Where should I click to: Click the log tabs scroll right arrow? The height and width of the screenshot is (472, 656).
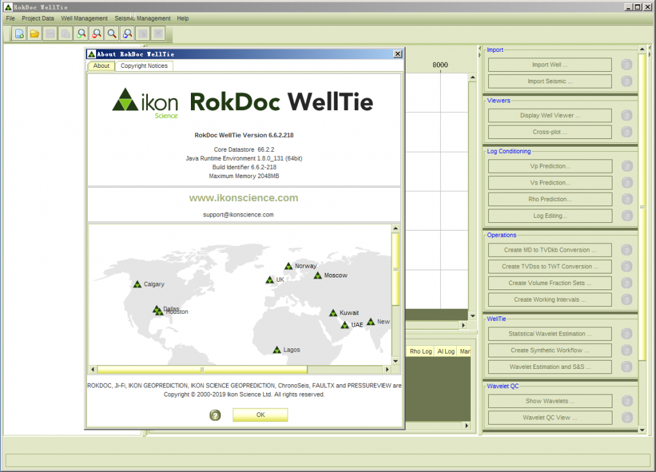pos(466,426)
